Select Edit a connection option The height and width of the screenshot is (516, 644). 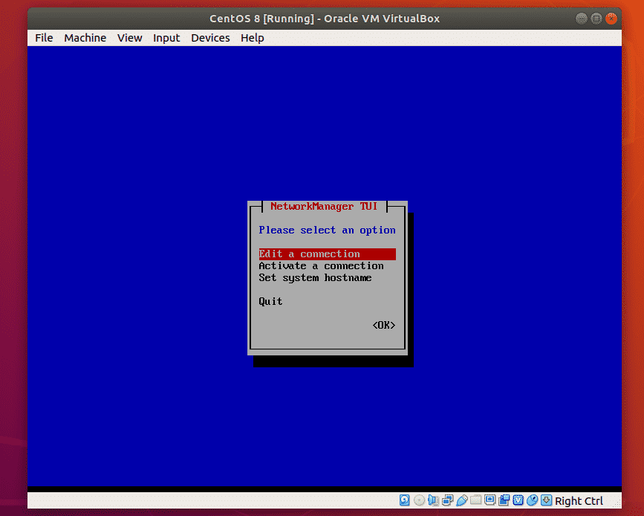point(328,254)
